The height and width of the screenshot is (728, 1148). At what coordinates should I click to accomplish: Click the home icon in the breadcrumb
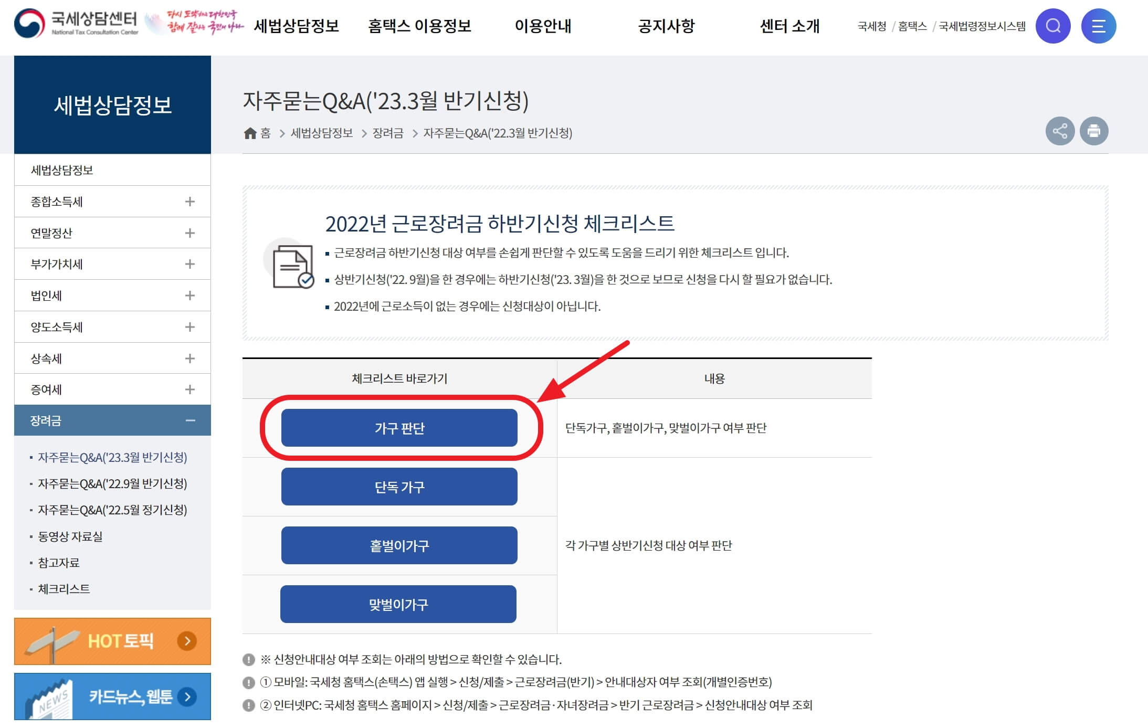pos(251,133)
